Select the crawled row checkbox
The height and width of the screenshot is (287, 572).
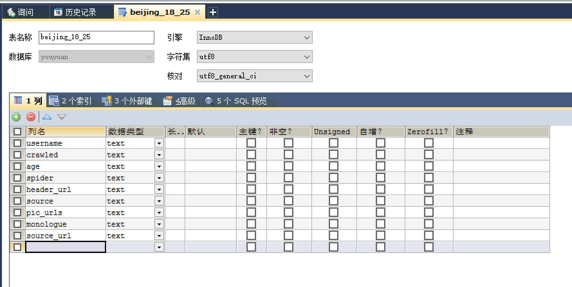[x=17, y=155]
